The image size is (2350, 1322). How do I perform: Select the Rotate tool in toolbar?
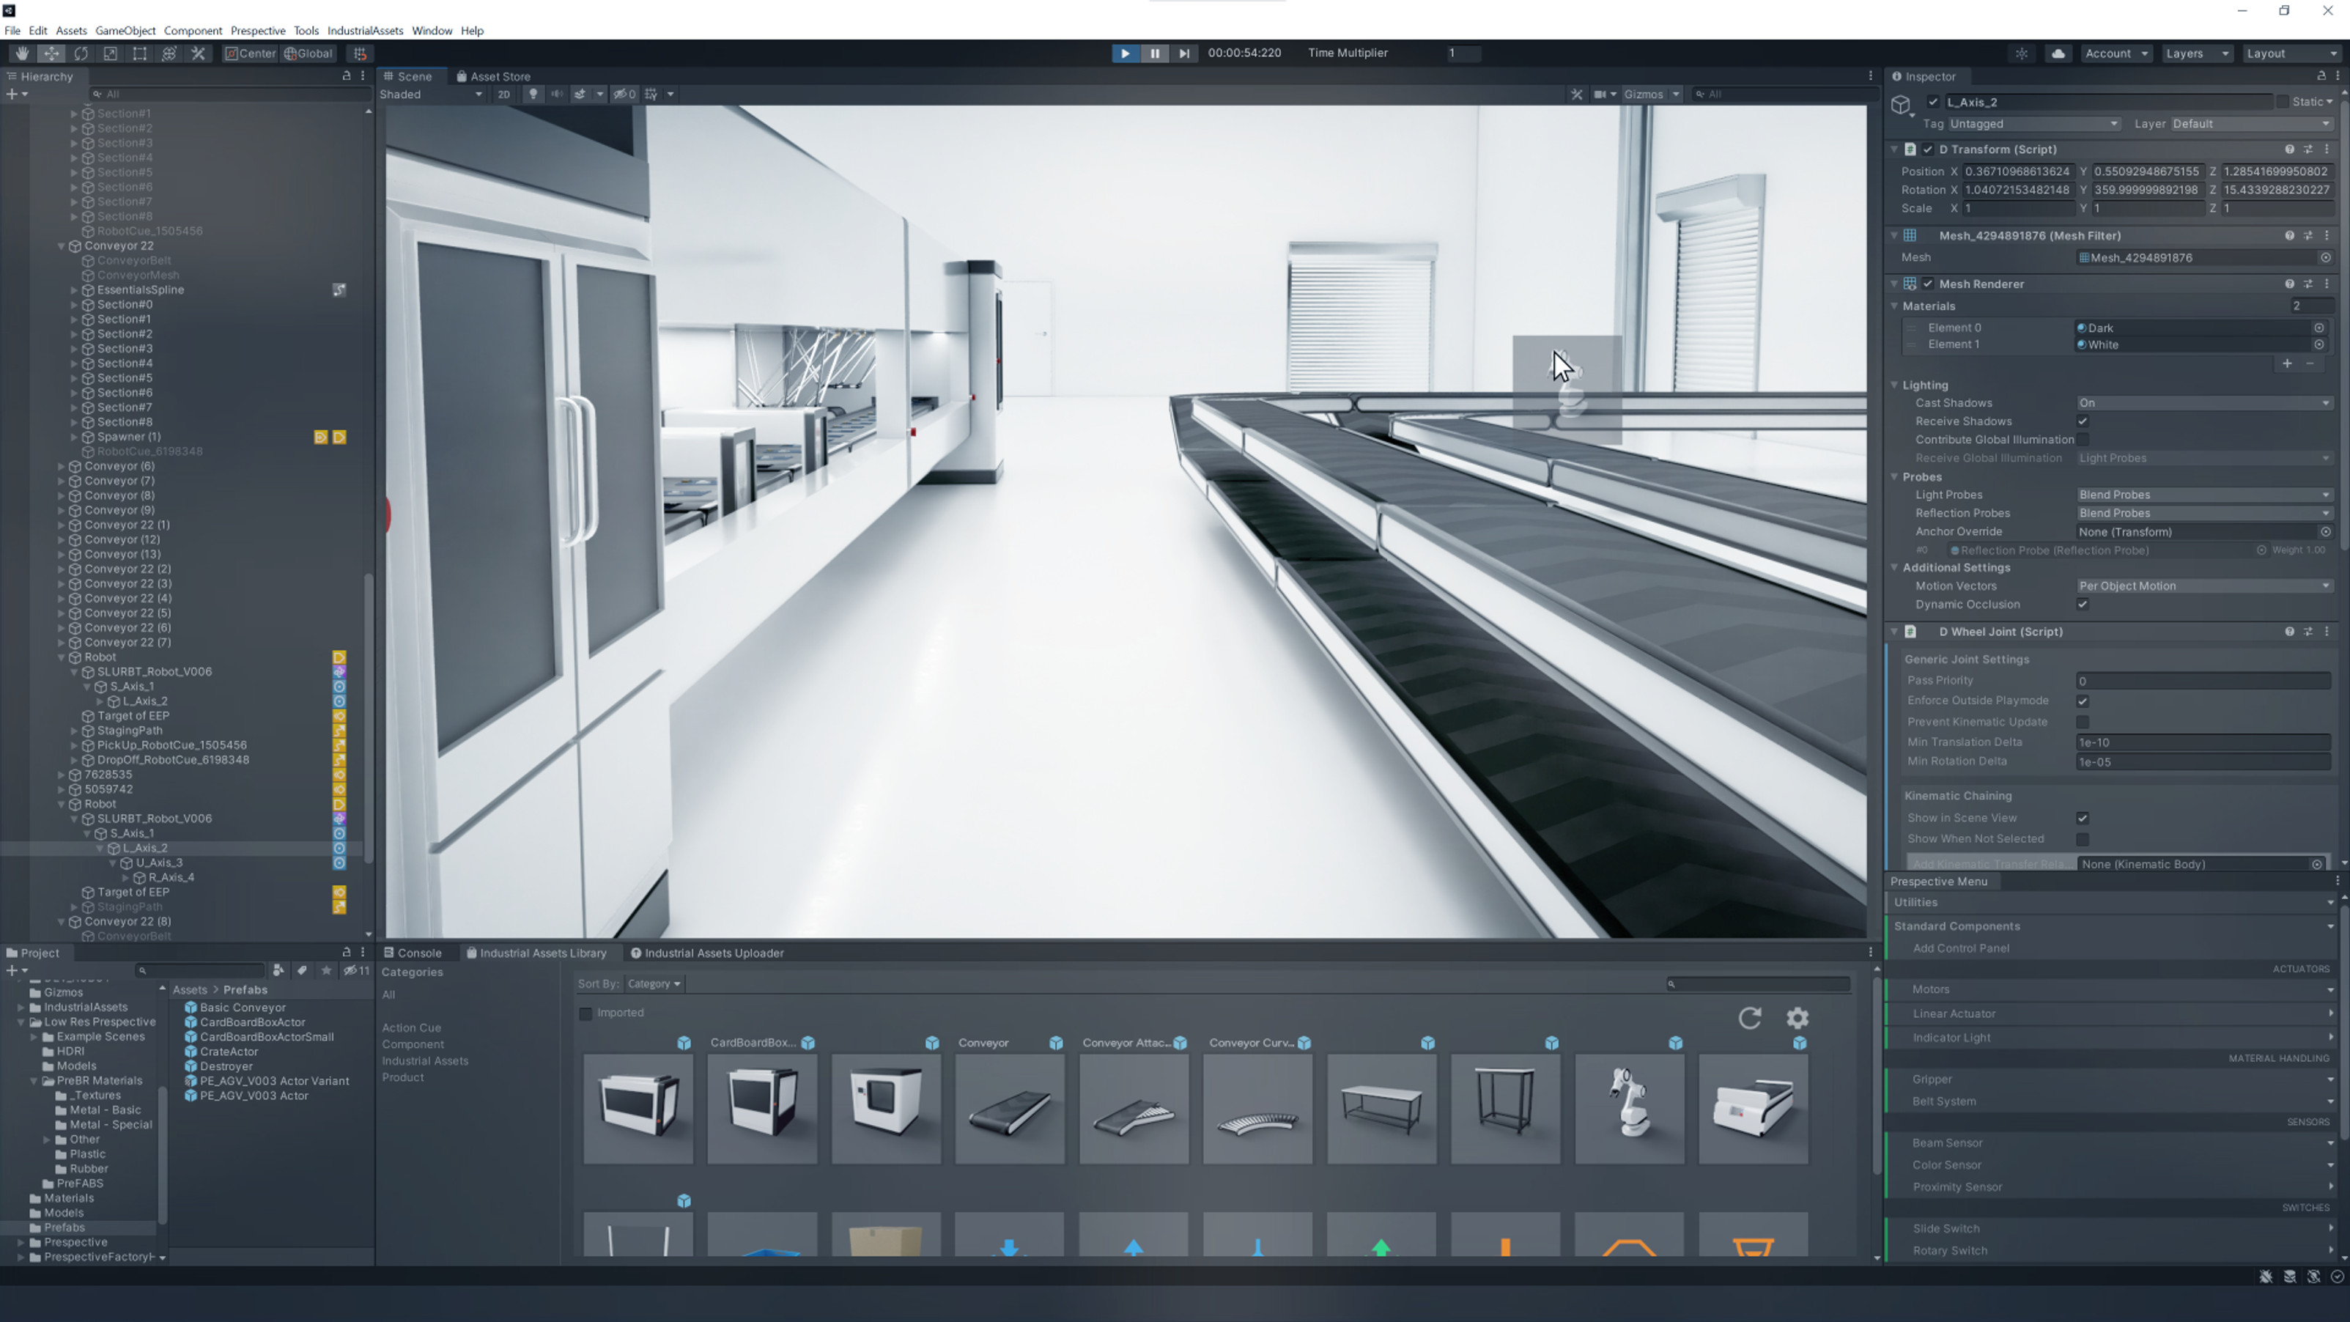[x=81, y=53]
